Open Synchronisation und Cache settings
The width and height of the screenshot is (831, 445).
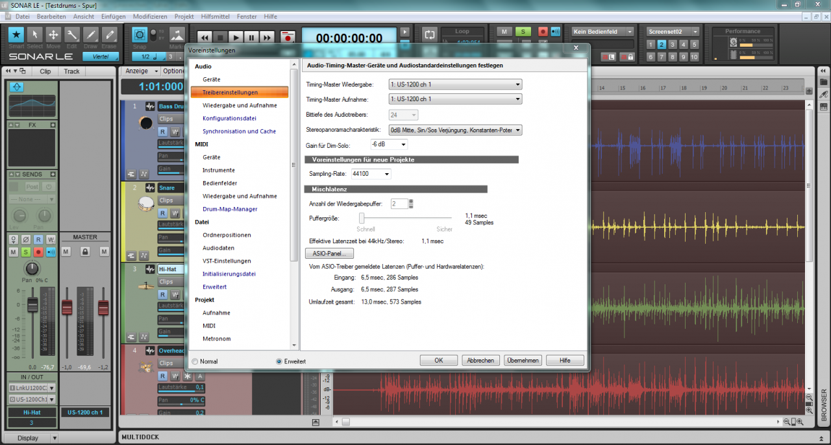point(239,131)
